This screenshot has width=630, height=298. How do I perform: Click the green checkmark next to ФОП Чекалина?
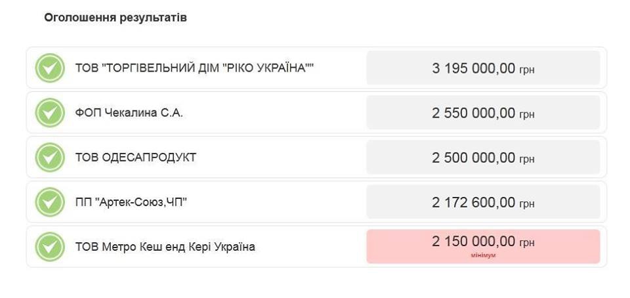point(50,113)
